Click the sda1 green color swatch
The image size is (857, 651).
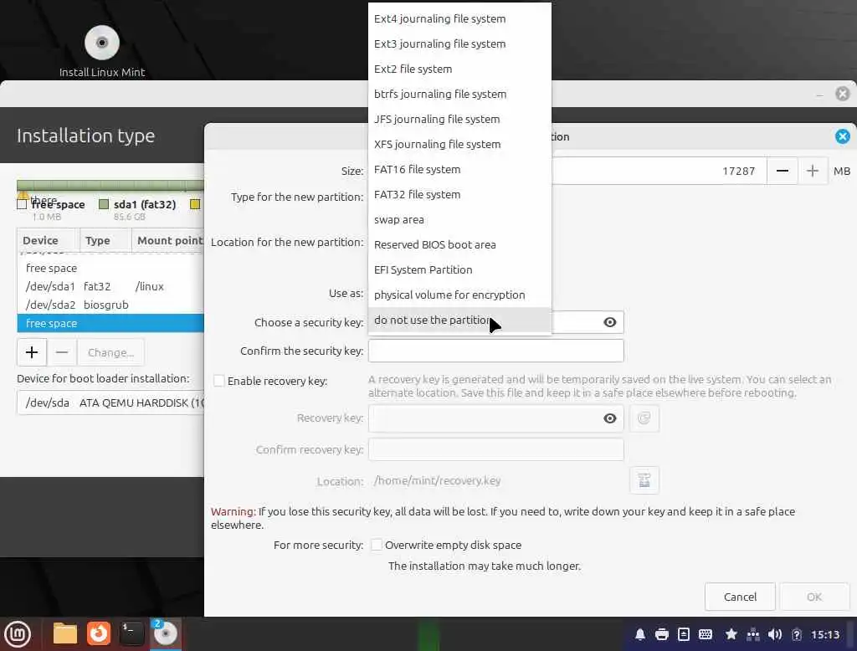(x=103, y=204)
